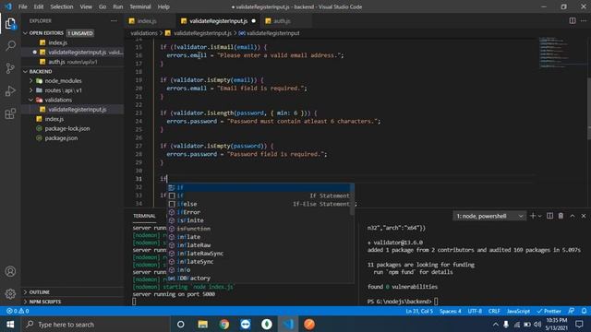Click the Postman orange taskbar icon
The height and width of the screenshot is (332, 591).
click(309, 324)
